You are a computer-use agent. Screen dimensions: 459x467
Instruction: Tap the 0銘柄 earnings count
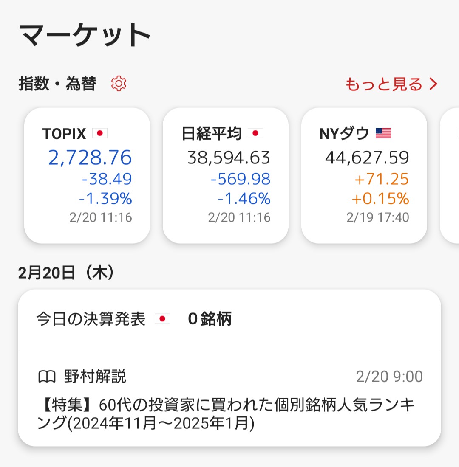tap(210, 319)
